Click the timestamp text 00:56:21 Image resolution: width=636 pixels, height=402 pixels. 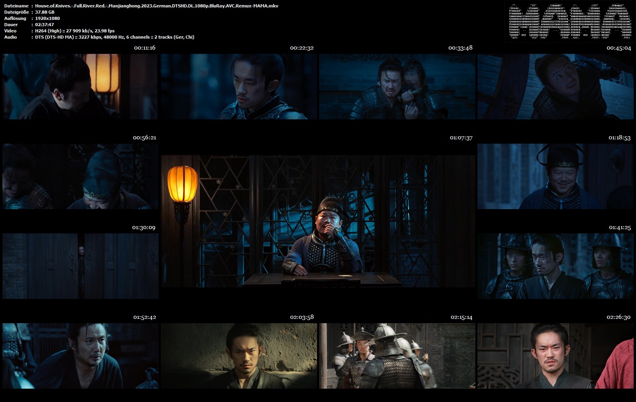(144, 137)
